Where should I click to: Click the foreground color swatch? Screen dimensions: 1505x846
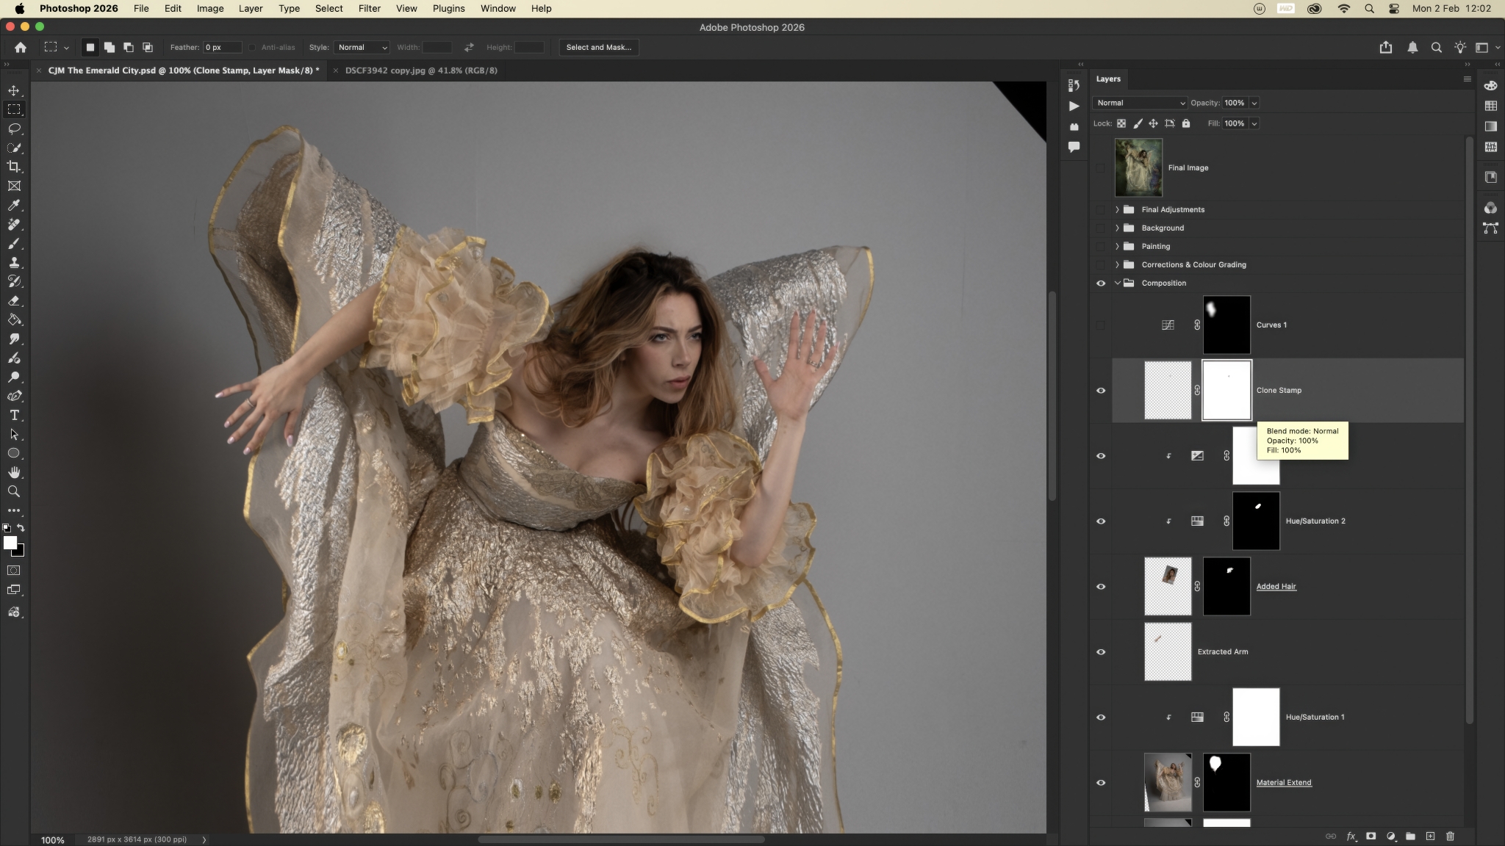coord(10,543)
